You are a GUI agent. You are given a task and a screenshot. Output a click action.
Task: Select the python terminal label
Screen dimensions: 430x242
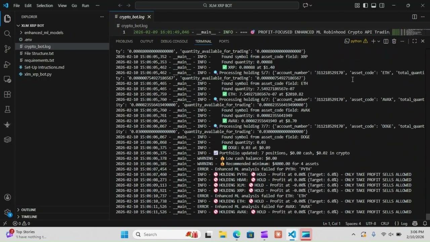[x=356, y=41]
